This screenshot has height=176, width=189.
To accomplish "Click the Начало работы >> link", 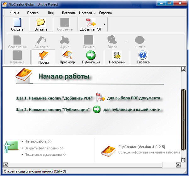I will [x=38, y=142].
